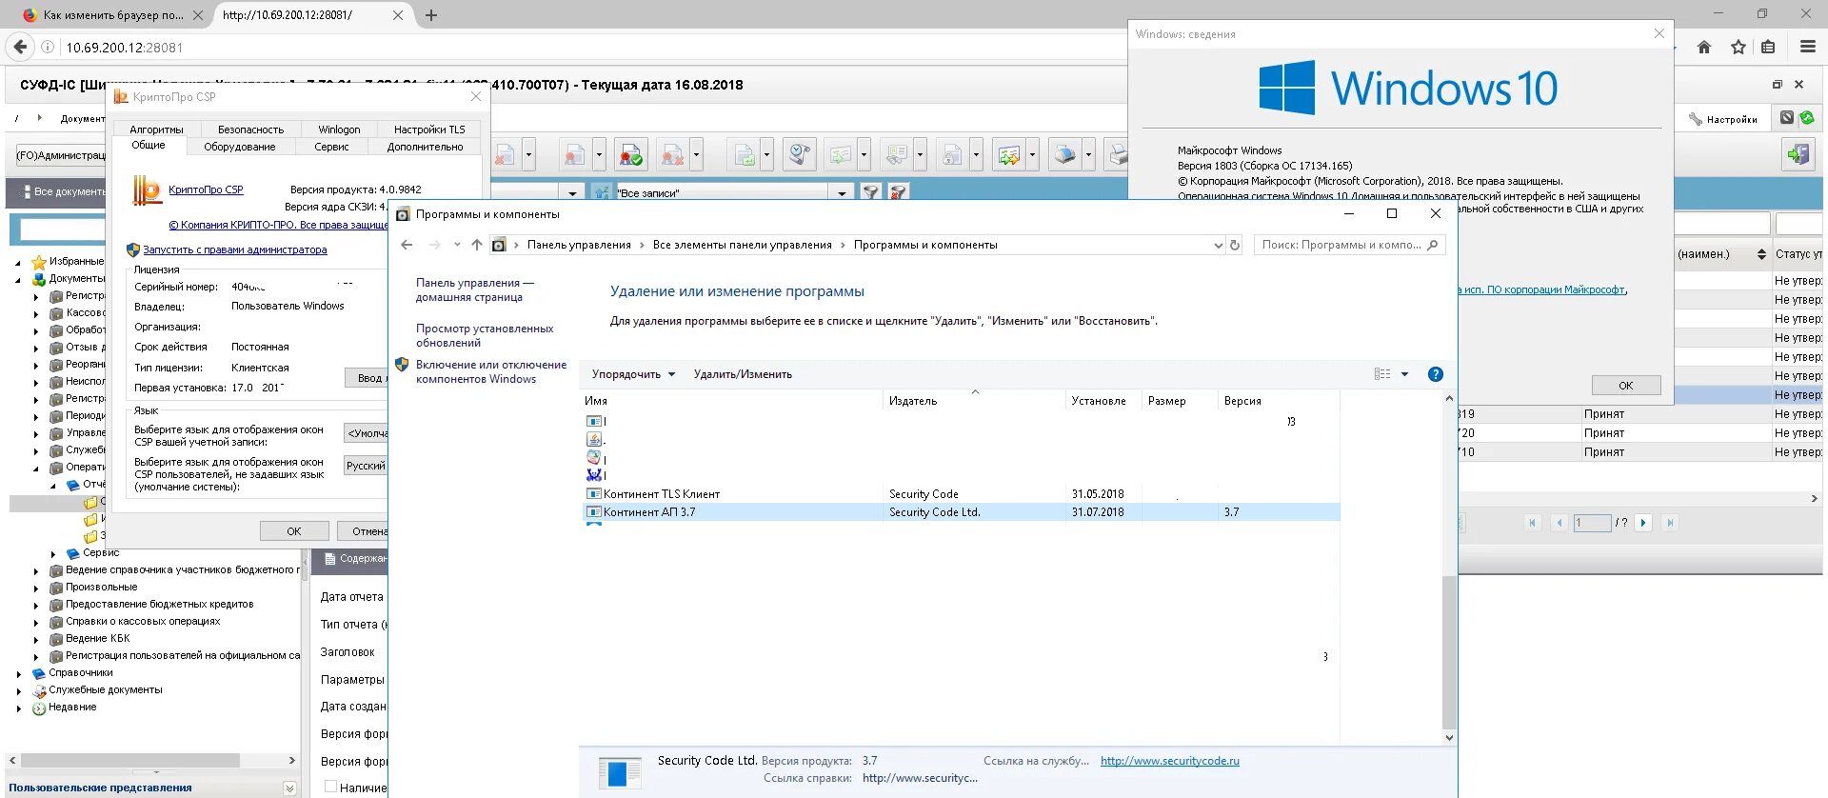The height and width of the screenshot is (798, 1828).
Task: Open the Winlogon tab
Action: 339,130
